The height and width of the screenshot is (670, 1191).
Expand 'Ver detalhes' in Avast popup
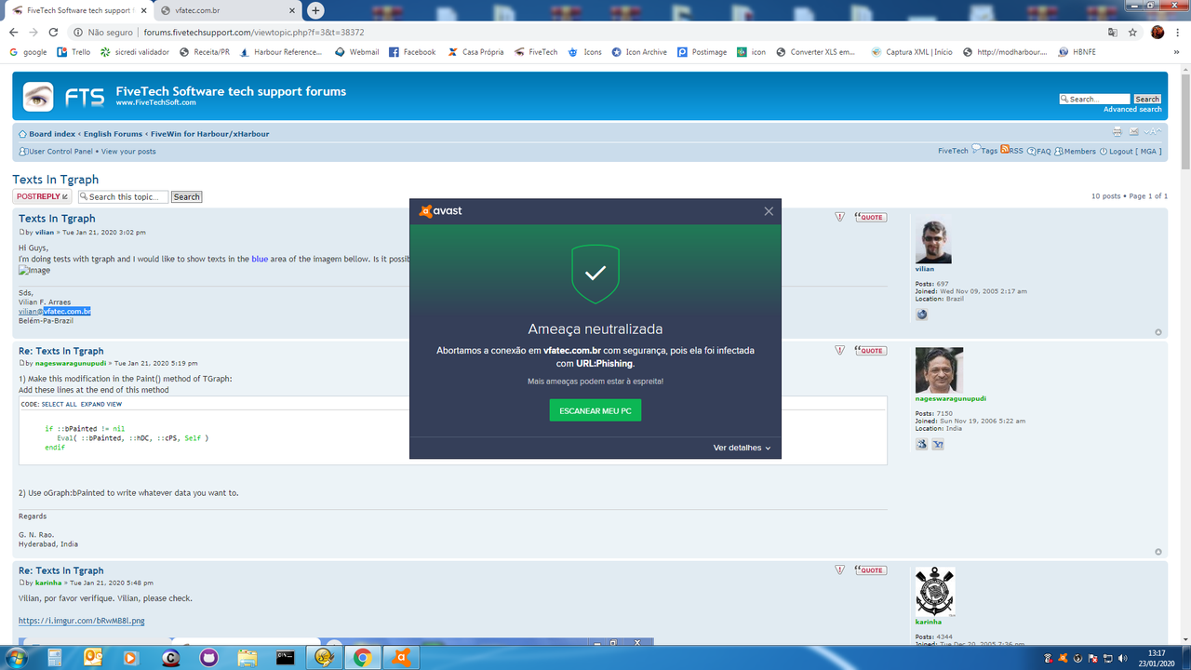(742, 448)
